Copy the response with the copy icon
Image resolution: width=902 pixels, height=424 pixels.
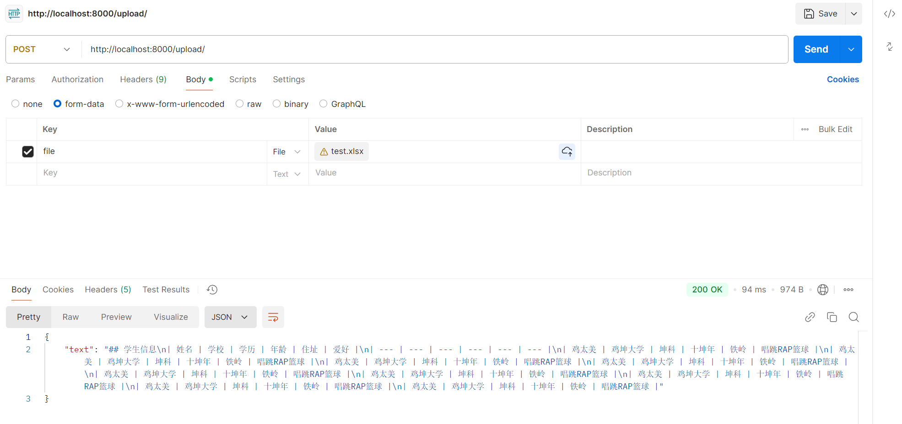(x=832, y=317)
